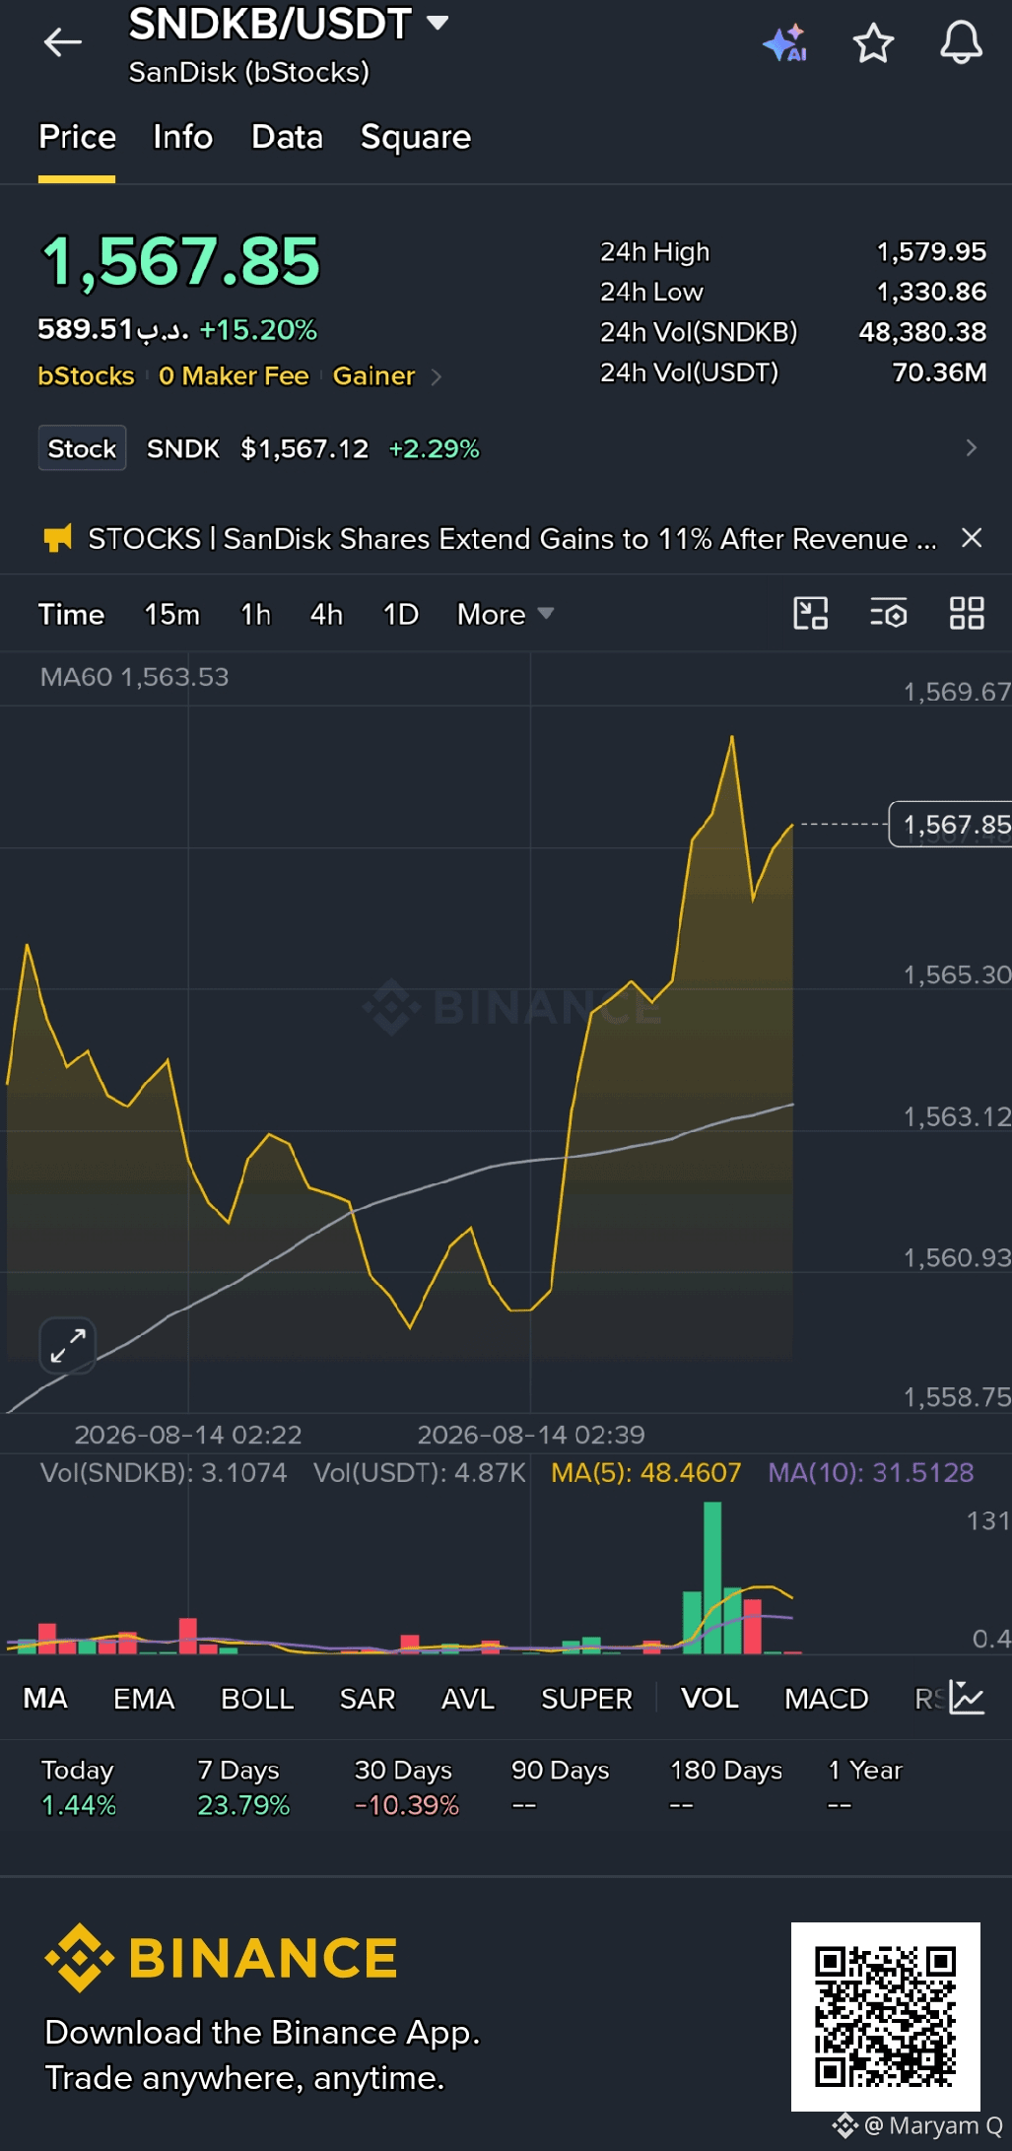The height and width of the screenshot is (2151, 1012).
Task: Tap the +15.20% change value
Action: coord(258,329)
